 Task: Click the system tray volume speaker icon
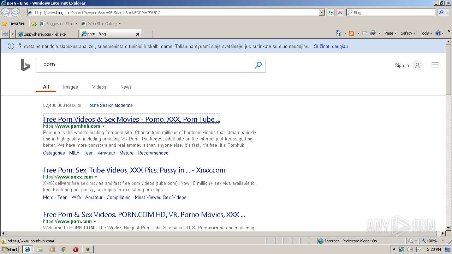(410, 249)
